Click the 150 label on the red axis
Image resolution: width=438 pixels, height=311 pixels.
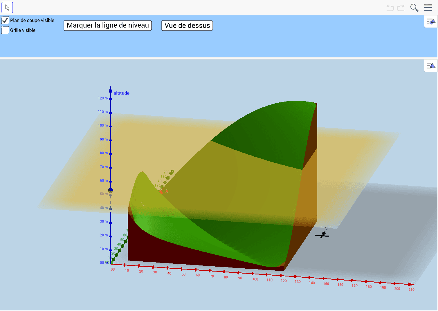(326, 284)
